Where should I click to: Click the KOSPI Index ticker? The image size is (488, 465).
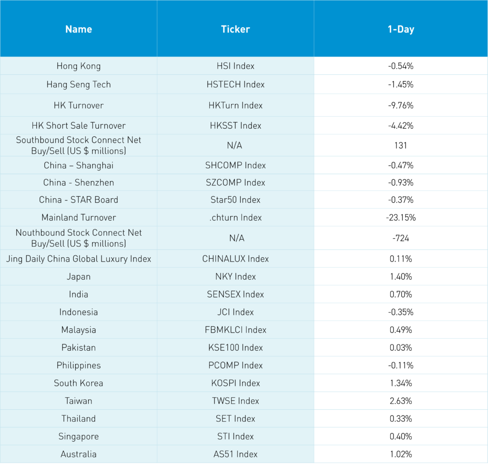pos(235,383)
